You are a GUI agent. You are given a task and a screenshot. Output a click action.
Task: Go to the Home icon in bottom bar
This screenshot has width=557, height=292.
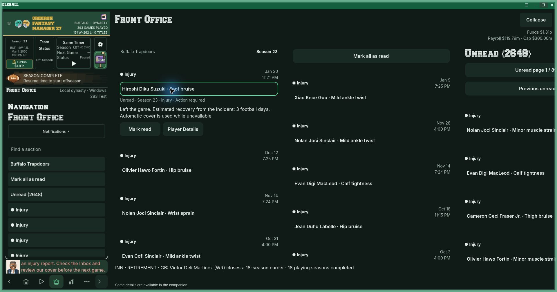(26, 282)
